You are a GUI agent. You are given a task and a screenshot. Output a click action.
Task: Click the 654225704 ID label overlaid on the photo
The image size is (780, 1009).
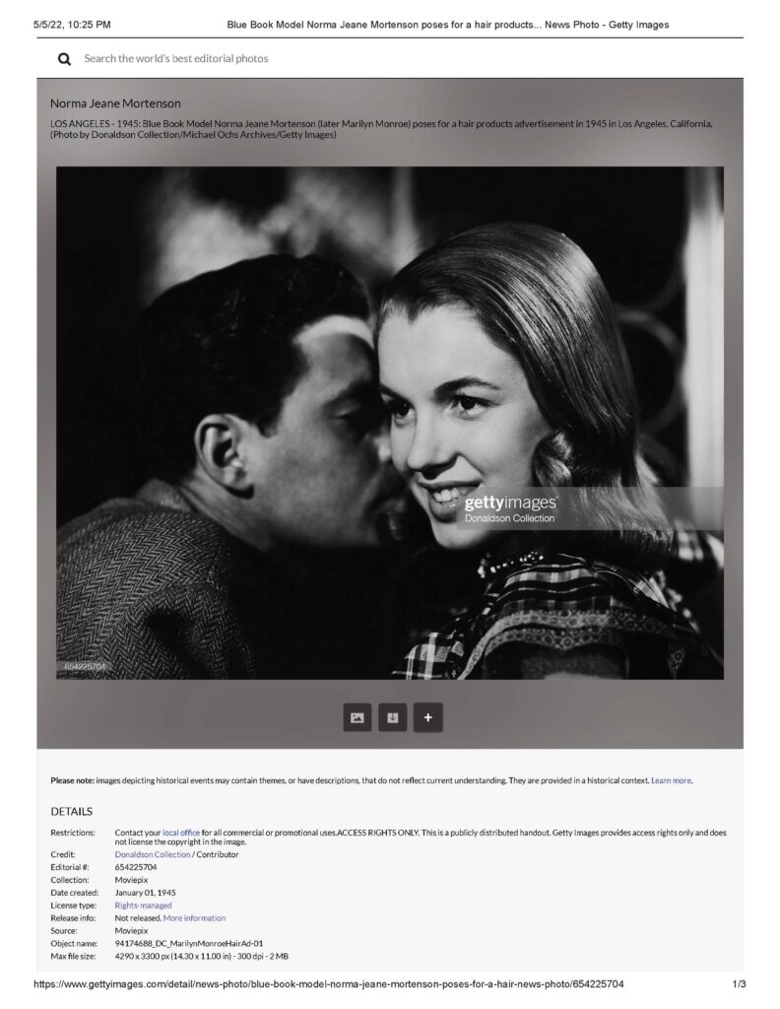[x=85, y=667]
